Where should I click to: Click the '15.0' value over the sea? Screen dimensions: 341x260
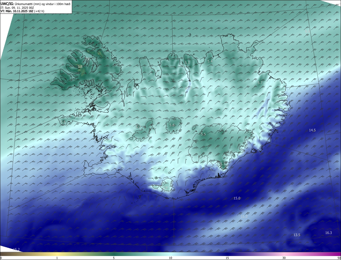[x=237, y=198]
